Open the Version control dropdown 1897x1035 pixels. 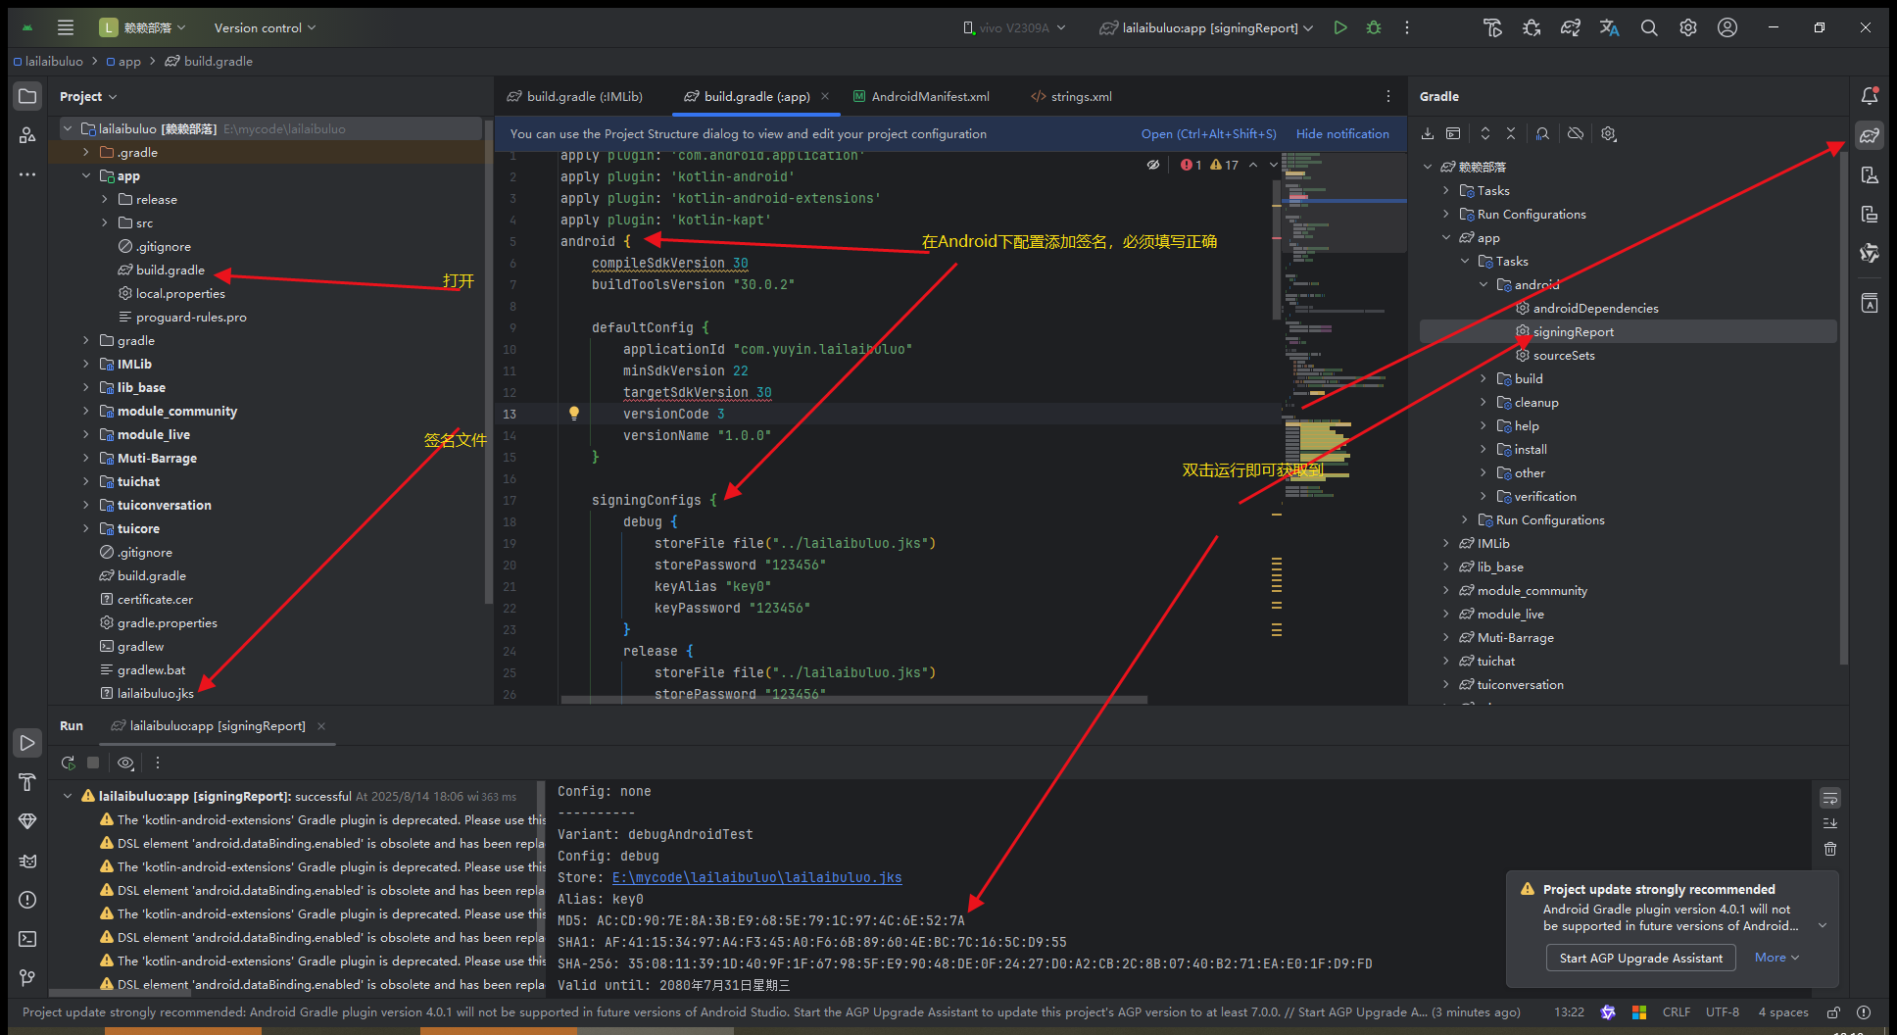tap(265, 27)
